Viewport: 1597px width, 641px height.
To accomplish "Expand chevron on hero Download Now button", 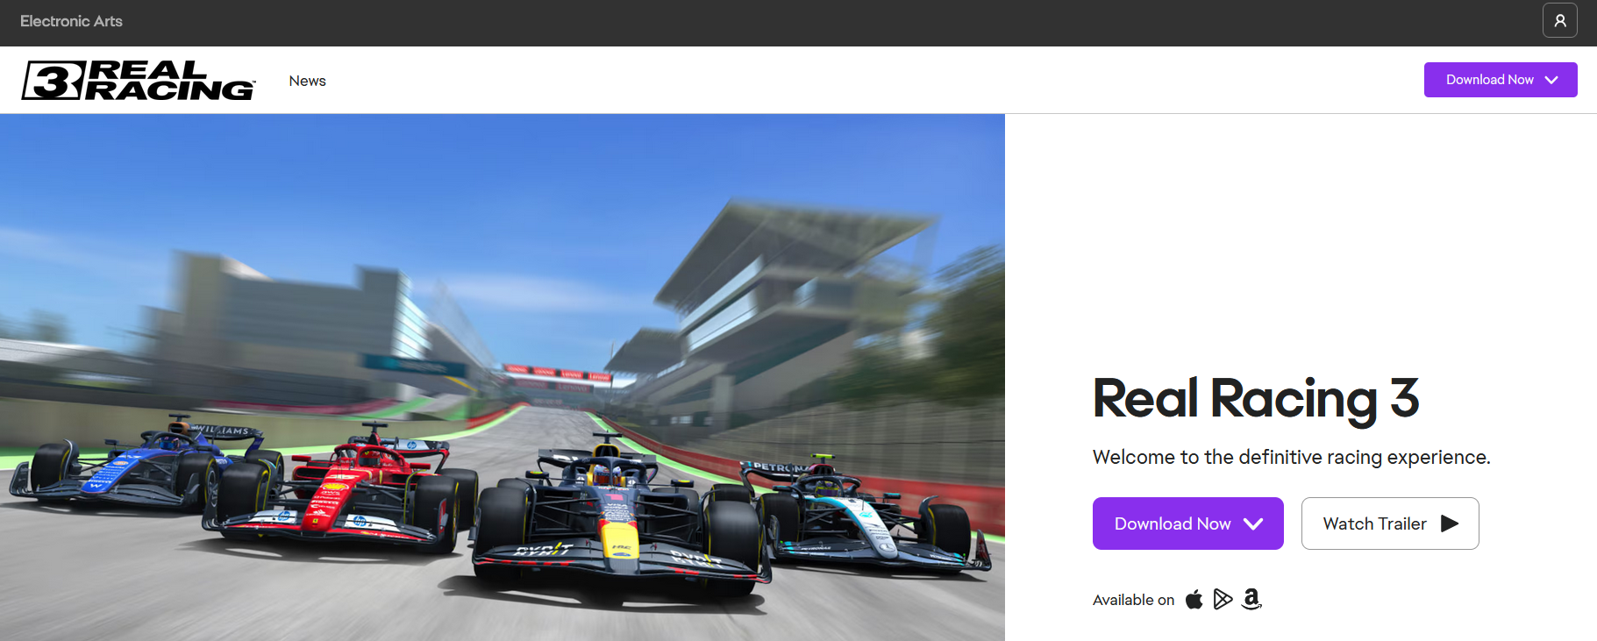I will coord(1253,523).
